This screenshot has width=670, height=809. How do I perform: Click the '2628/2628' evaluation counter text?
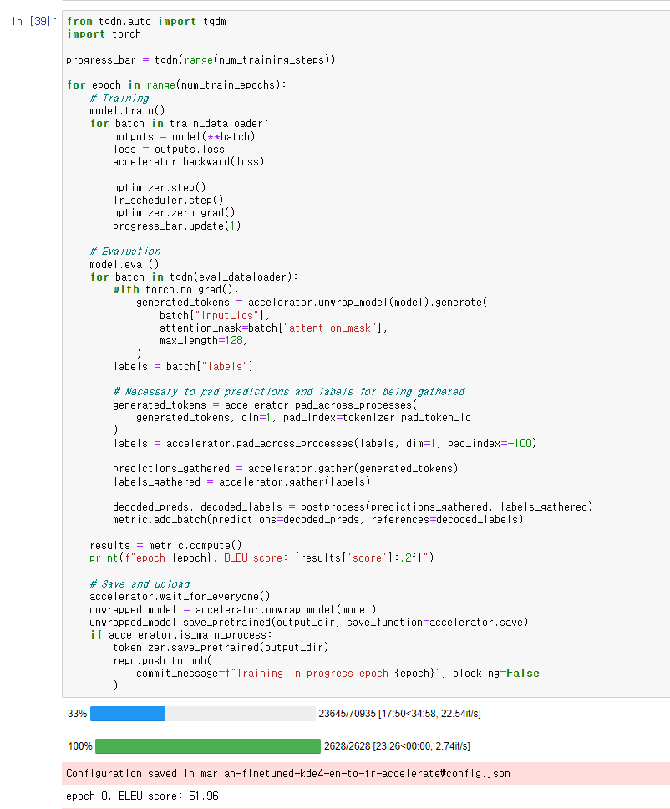(348, 746)
